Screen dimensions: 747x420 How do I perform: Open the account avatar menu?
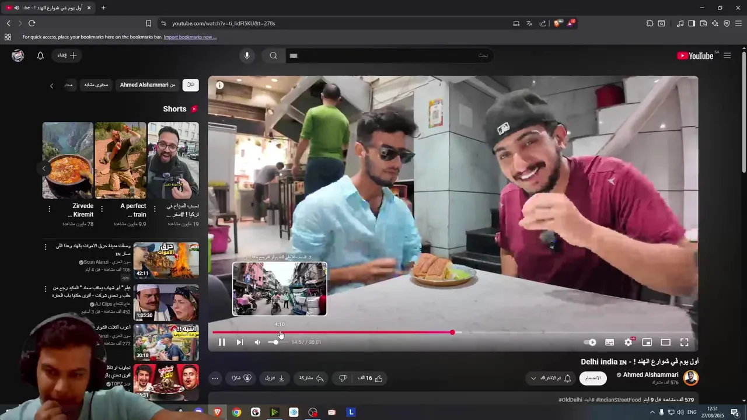point(18,55)
